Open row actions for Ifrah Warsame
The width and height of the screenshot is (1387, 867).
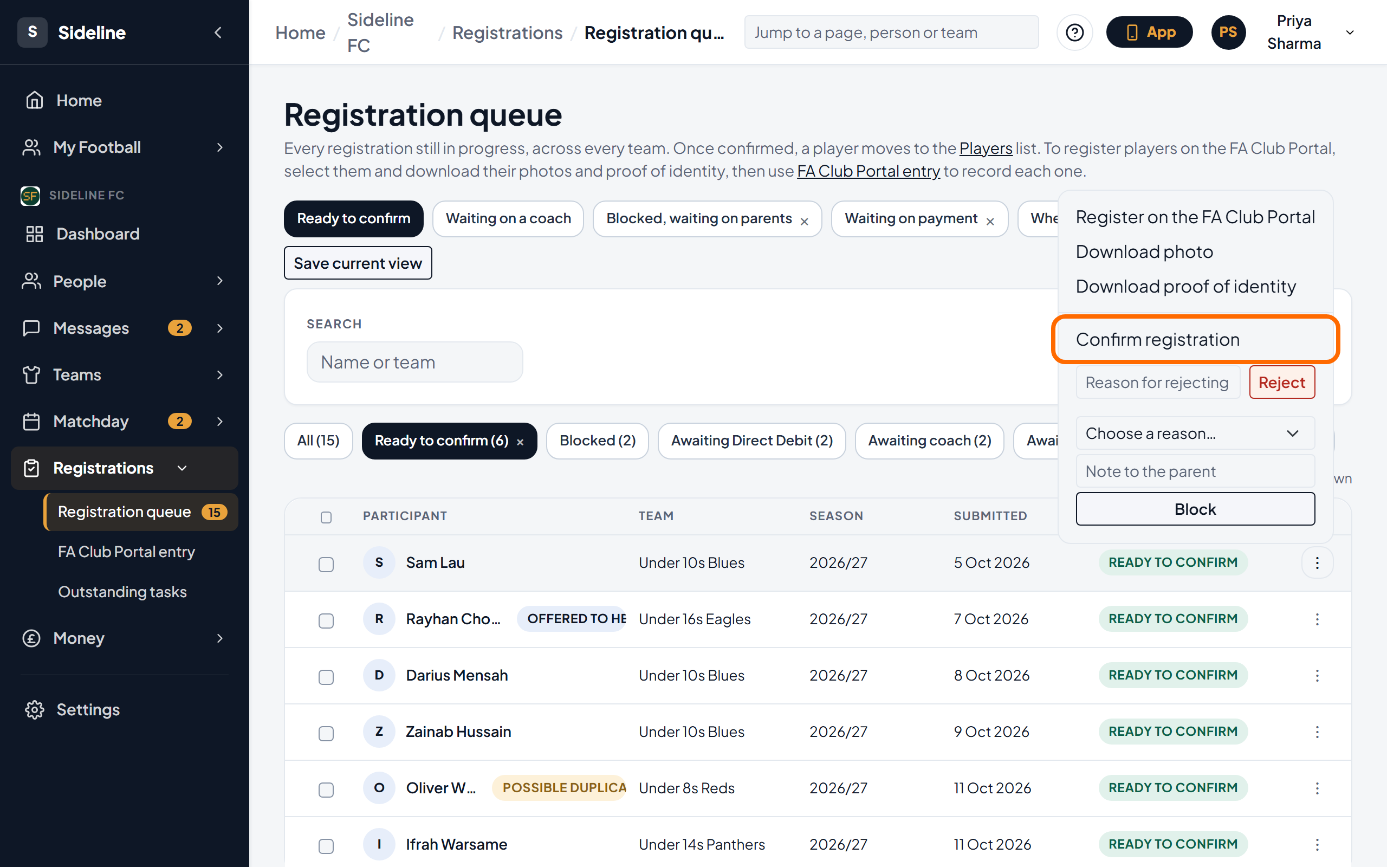tap(1317, 845)
